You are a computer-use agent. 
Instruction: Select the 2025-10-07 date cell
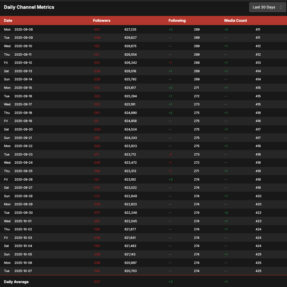23,271
